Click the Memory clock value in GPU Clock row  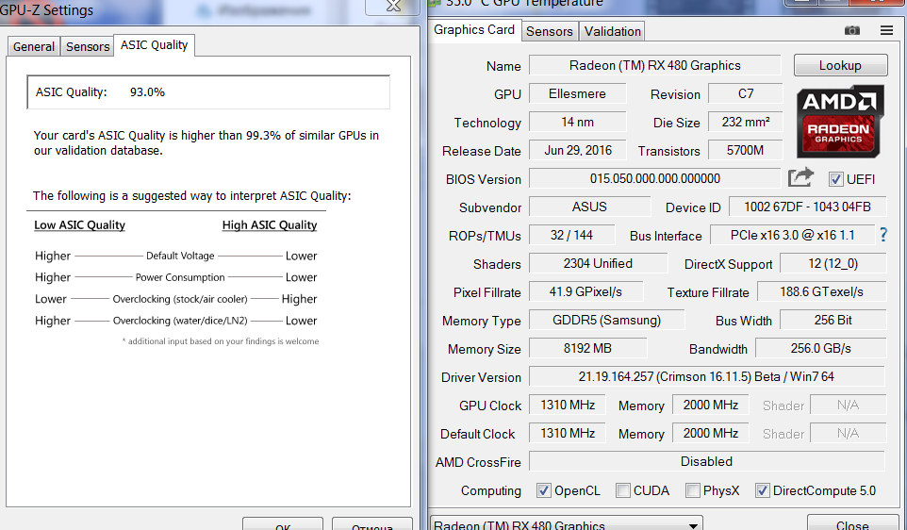[x=710, y=405]
